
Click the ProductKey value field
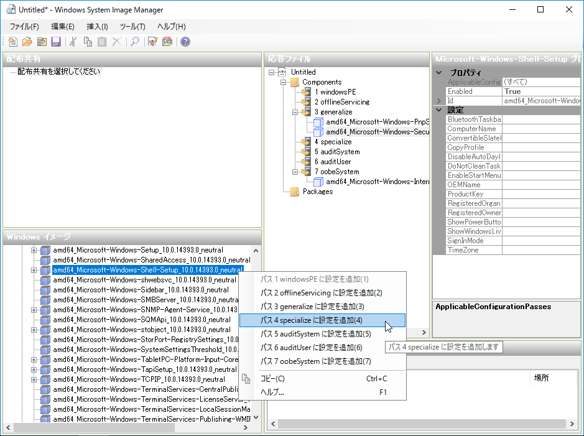(541, 194)
